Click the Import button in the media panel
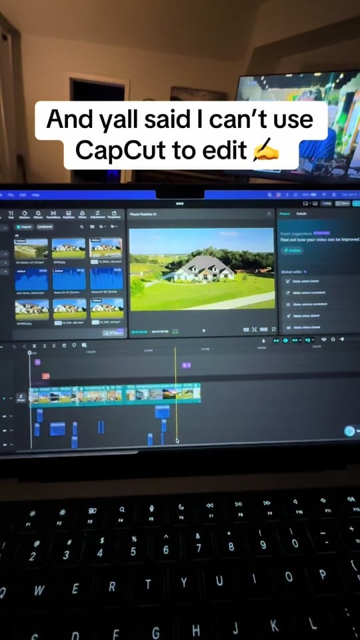This screenshot has height=640, width=360. click(25, 227)
